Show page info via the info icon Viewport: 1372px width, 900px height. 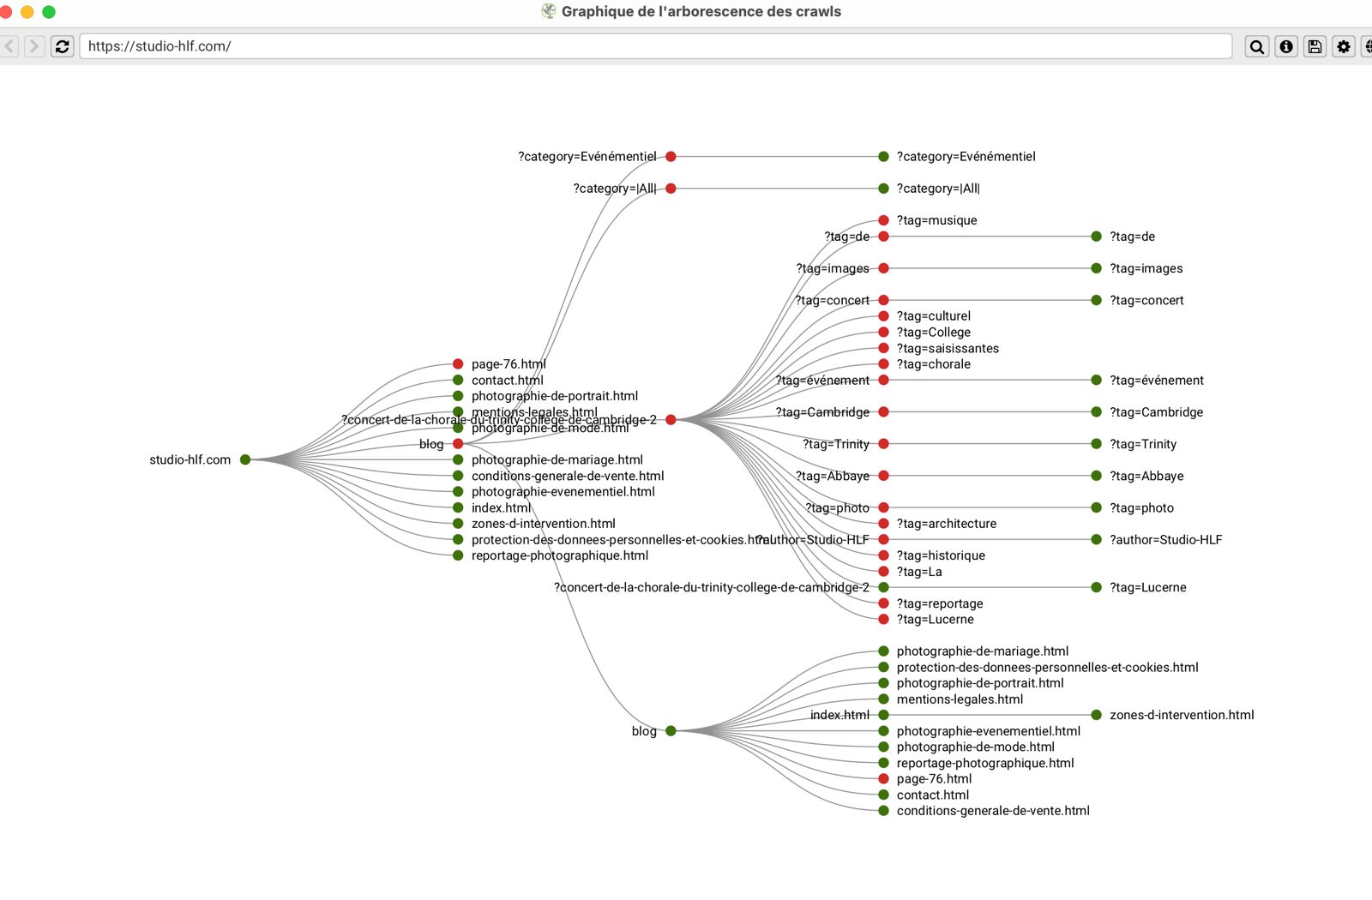tap(1286, 46)
